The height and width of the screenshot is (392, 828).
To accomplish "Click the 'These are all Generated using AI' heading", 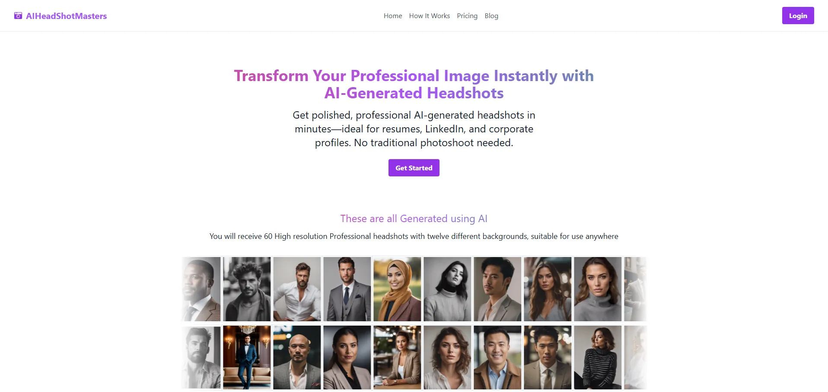I will coord(414,219).
